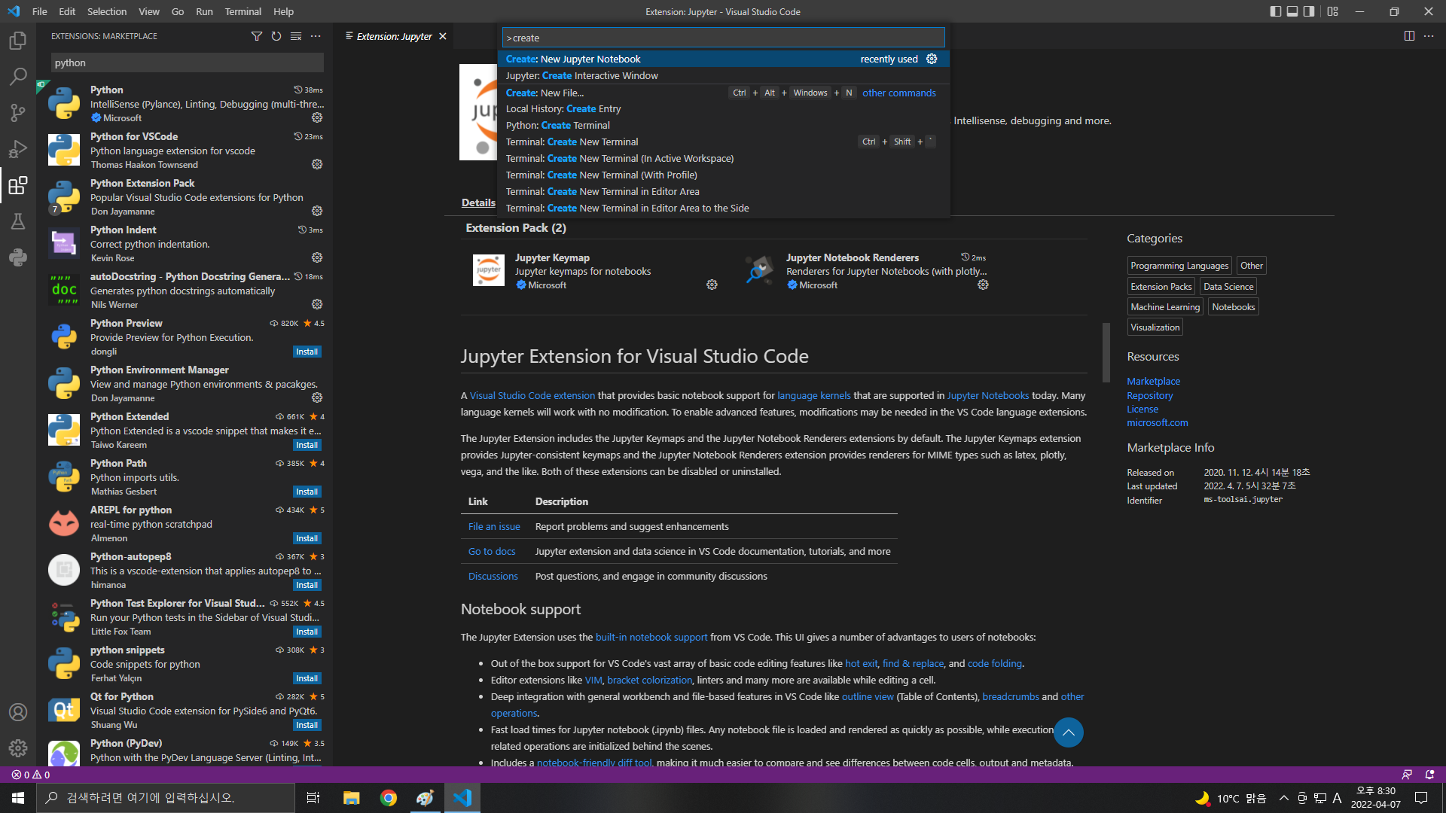
Task: Clear extensions search results icon
Action: pos(296,36)
